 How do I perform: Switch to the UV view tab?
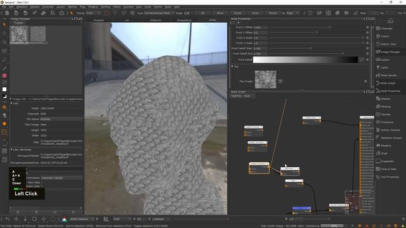pyautogui.click(x=127, y=20)
